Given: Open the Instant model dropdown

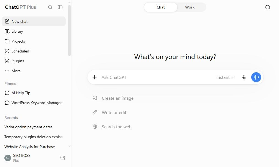Looking at the screenshot, I should pos(225,77).
